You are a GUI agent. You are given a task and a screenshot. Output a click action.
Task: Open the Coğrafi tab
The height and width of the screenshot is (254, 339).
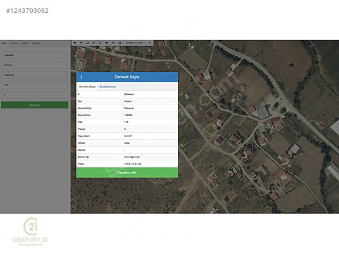pos(36,43)
